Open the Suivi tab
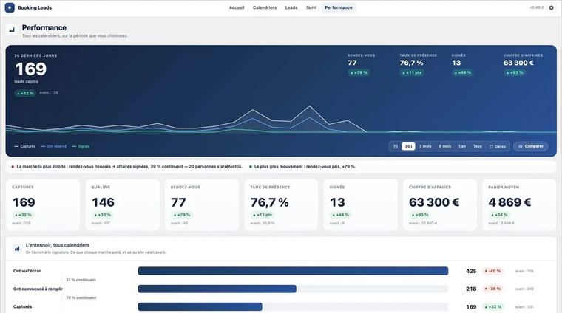The height and width of the screenshot is (313, 562). click(311, 7)
